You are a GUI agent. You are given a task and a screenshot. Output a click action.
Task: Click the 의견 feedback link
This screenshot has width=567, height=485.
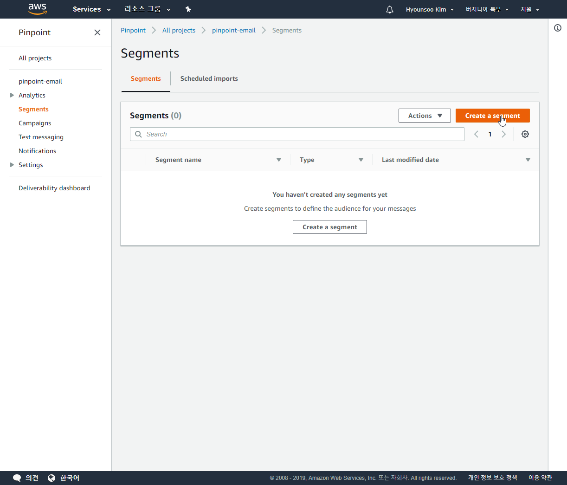pyautogui.click(x=32, y=478)
